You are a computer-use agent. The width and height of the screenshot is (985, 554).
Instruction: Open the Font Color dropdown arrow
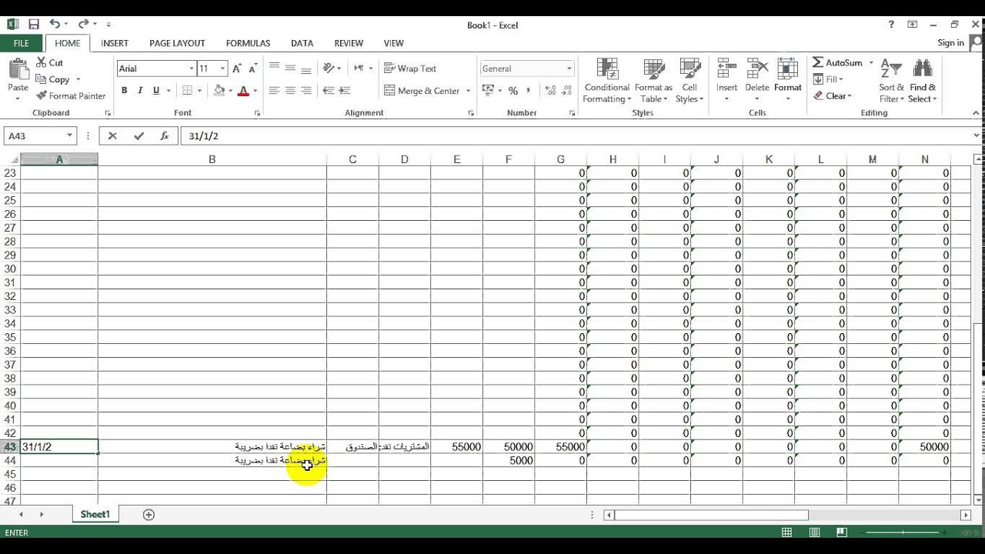coord(255,91)
